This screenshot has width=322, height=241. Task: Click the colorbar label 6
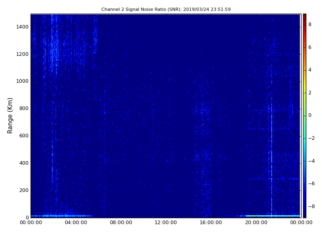pos(310,47)
